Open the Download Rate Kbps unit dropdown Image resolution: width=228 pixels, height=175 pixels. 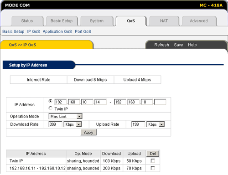(x=73, y=124)
